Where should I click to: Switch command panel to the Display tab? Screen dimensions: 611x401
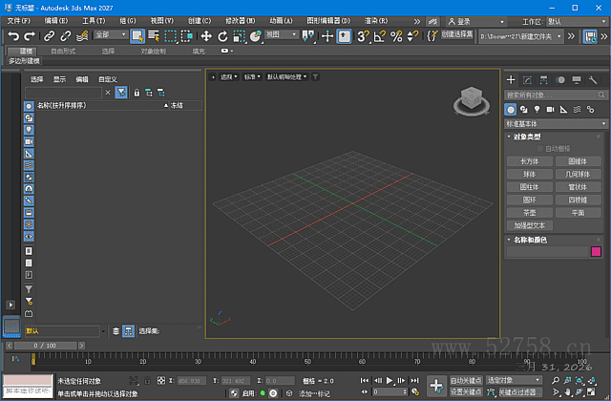577,80
